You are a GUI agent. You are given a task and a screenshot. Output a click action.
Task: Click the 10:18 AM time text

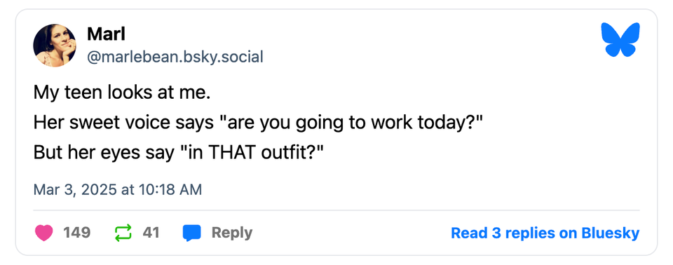170,189
